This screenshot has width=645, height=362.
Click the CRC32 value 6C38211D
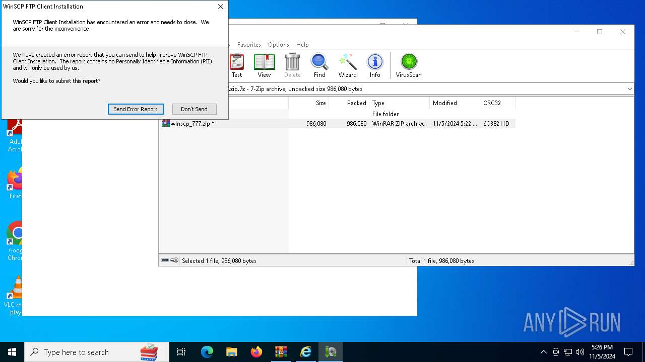click(496, 124)
